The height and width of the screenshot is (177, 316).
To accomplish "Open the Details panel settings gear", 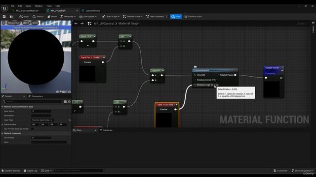I will (x=69, y=102).
